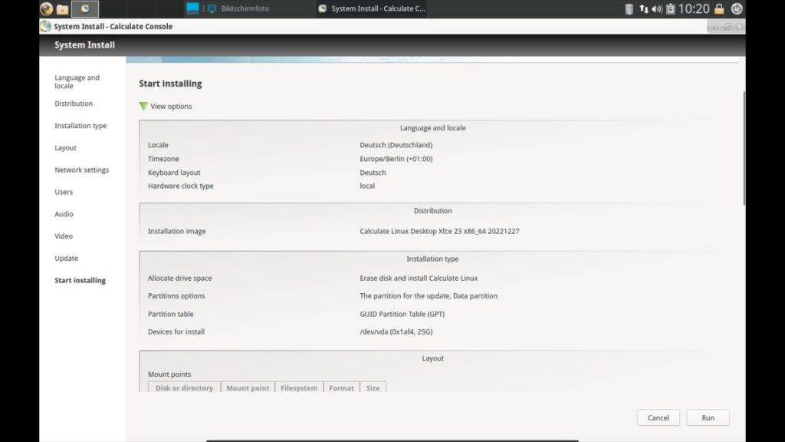This screenshot has width=785, height=442.
Task: Click the Mount points label
Action: [169, 374]
